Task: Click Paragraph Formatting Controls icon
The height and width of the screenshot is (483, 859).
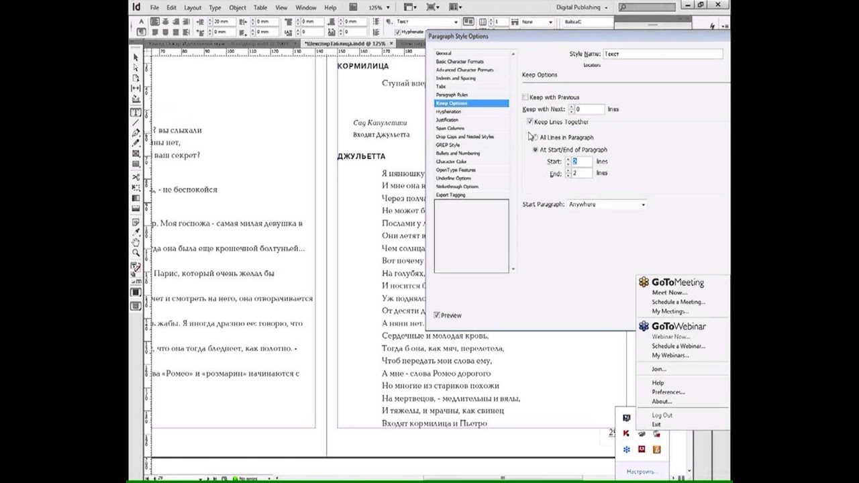Action: (x=141, y=32)
